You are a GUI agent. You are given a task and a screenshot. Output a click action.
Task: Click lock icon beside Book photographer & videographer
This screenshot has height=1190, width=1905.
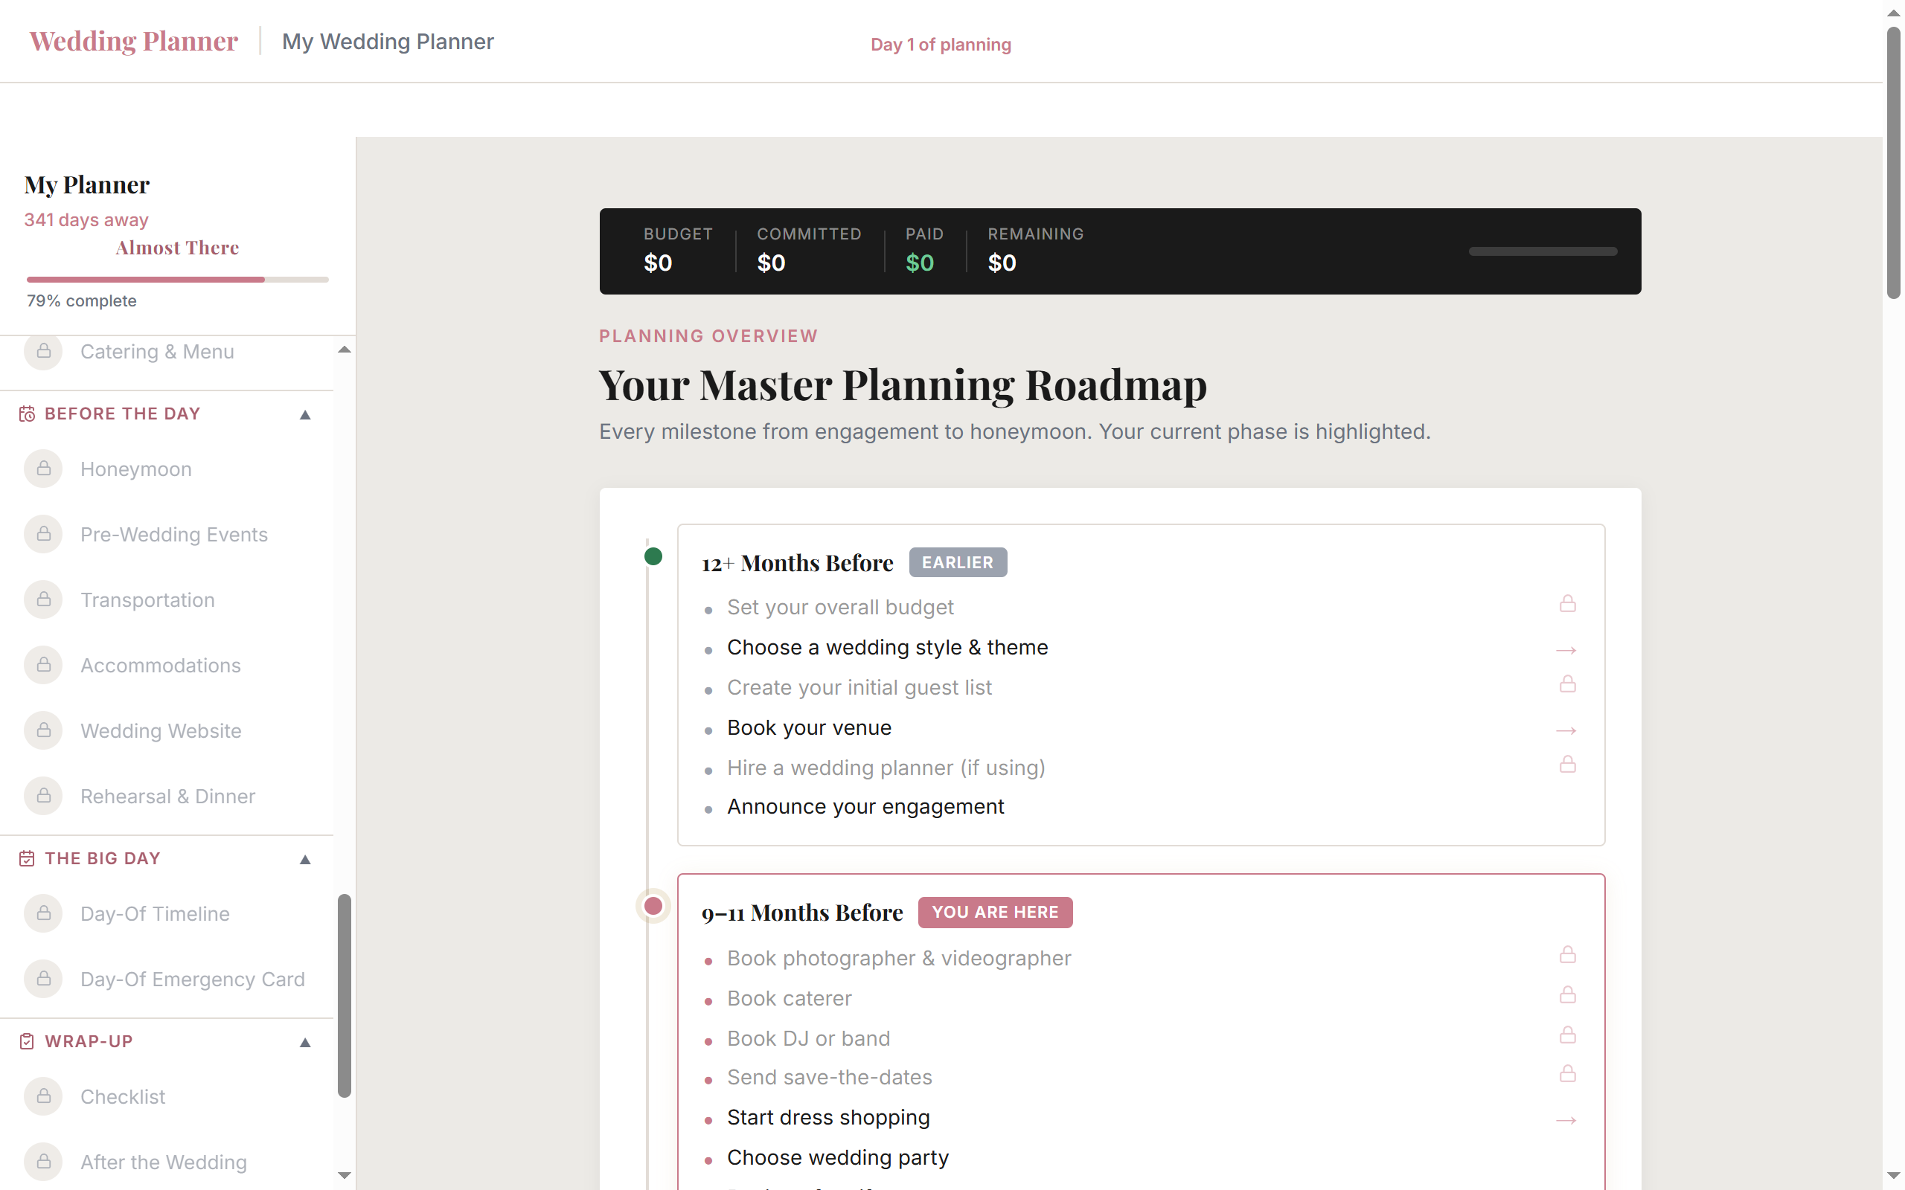[x=1567, y=955]
